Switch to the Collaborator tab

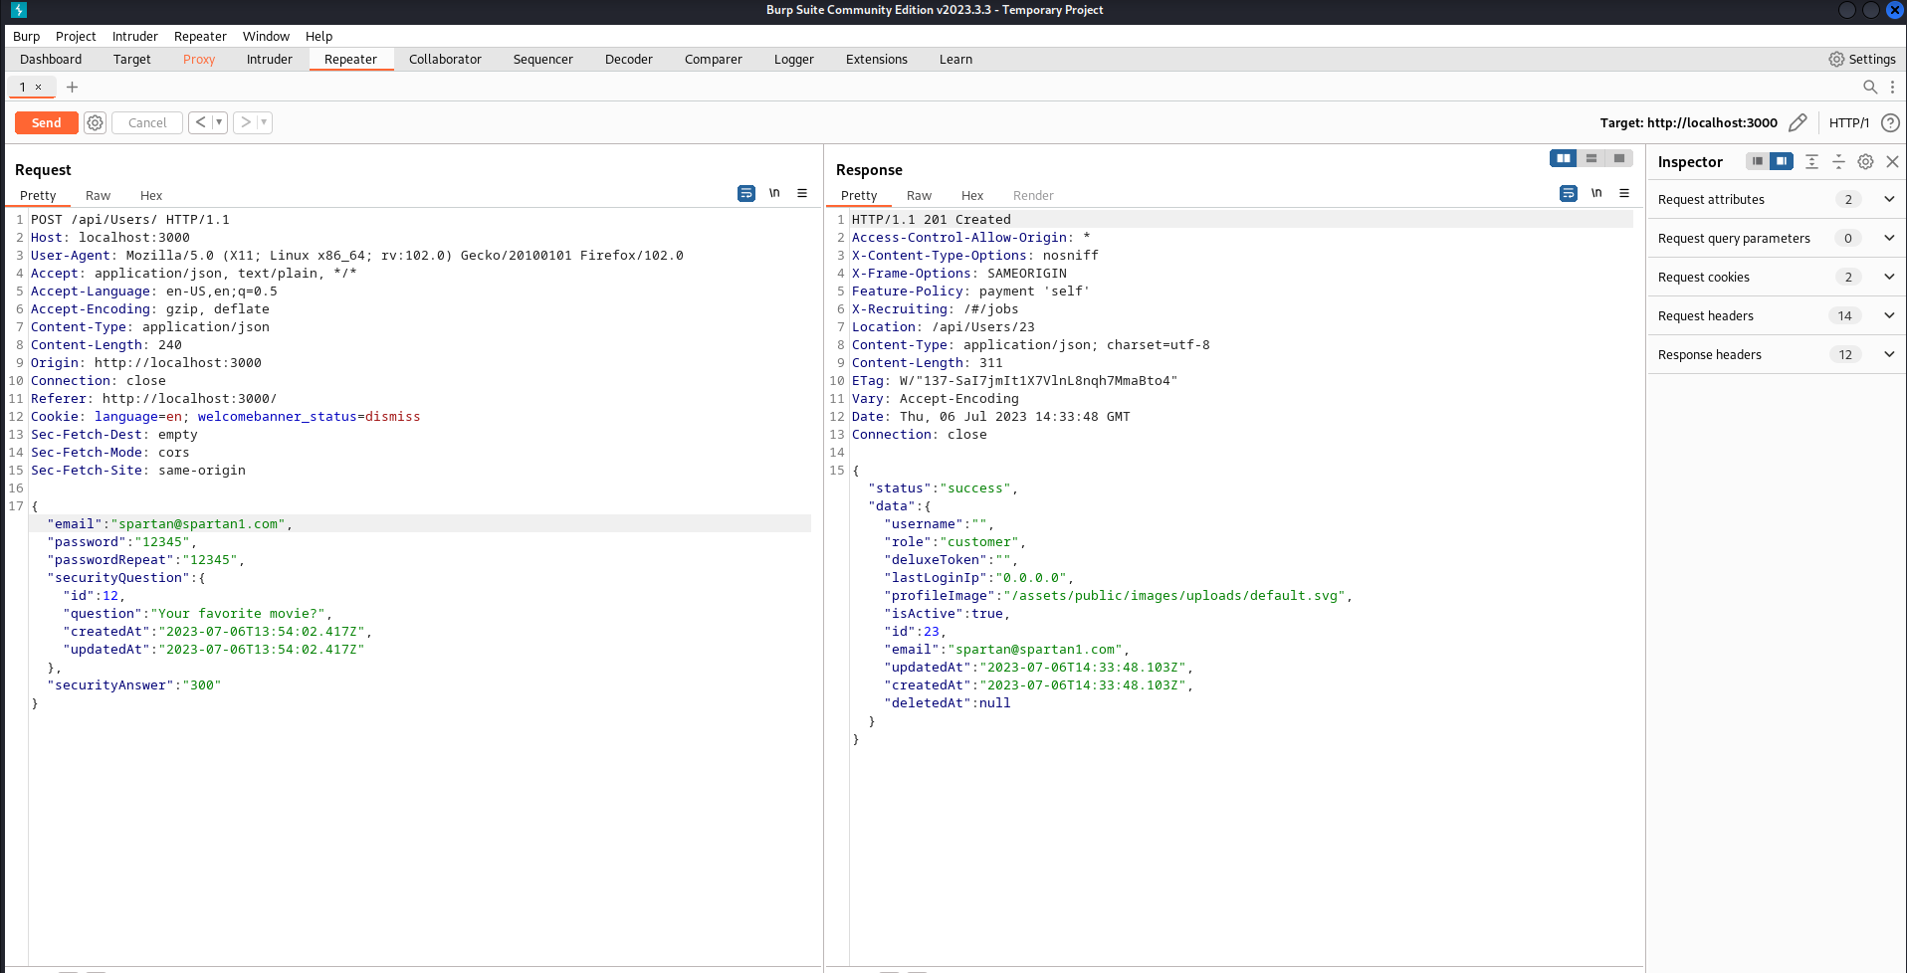pos(445,59)
